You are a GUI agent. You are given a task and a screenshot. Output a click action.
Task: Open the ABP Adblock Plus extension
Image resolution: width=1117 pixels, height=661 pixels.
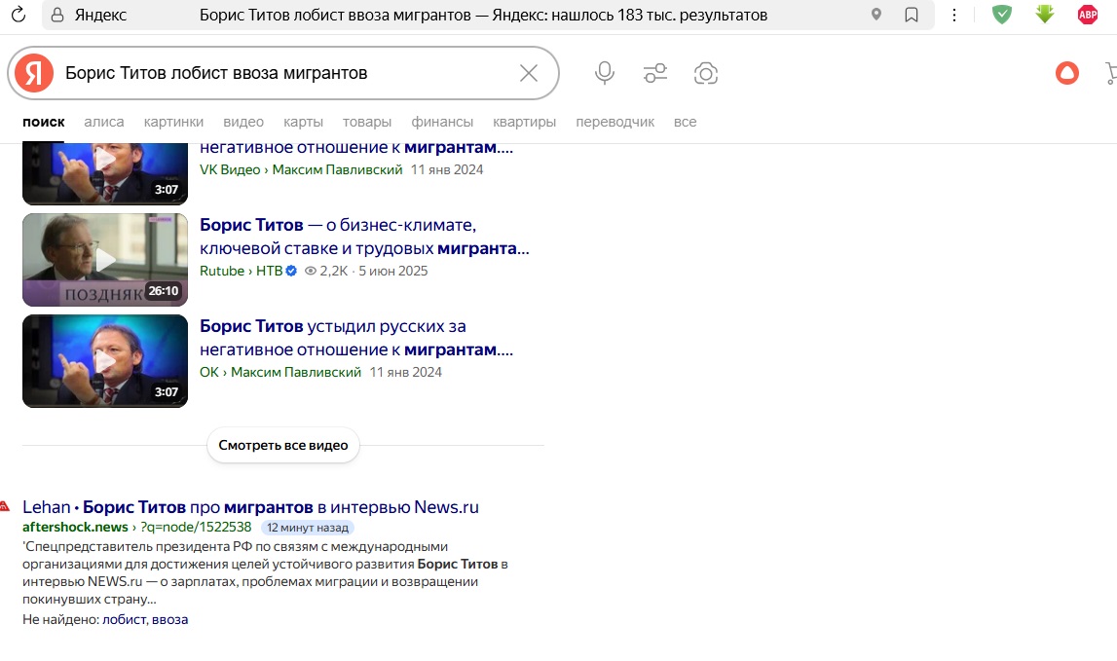1087,15
